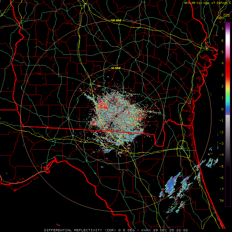Select the -2 dB color scale label
The image size is (232, 232).
(221, 132)
